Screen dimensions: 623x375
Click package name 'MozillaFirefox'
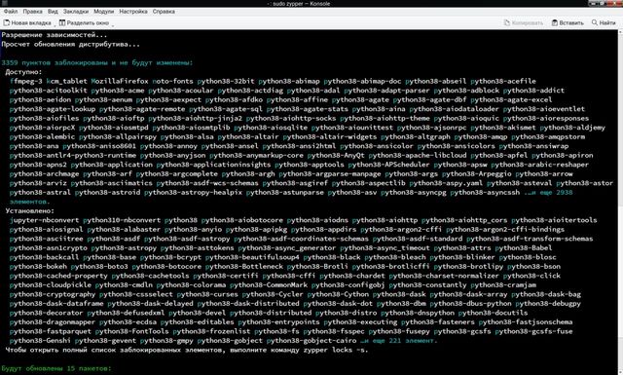pyautogui.click(x=120, y=81)
